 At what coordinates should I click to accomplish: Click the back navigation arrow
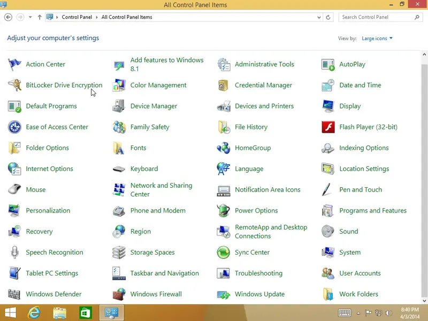(x=8, y=17)
